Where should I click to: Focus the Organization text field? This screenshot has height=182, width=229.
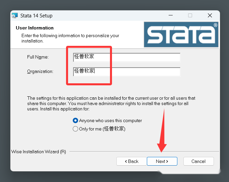[x=127, y=72]
